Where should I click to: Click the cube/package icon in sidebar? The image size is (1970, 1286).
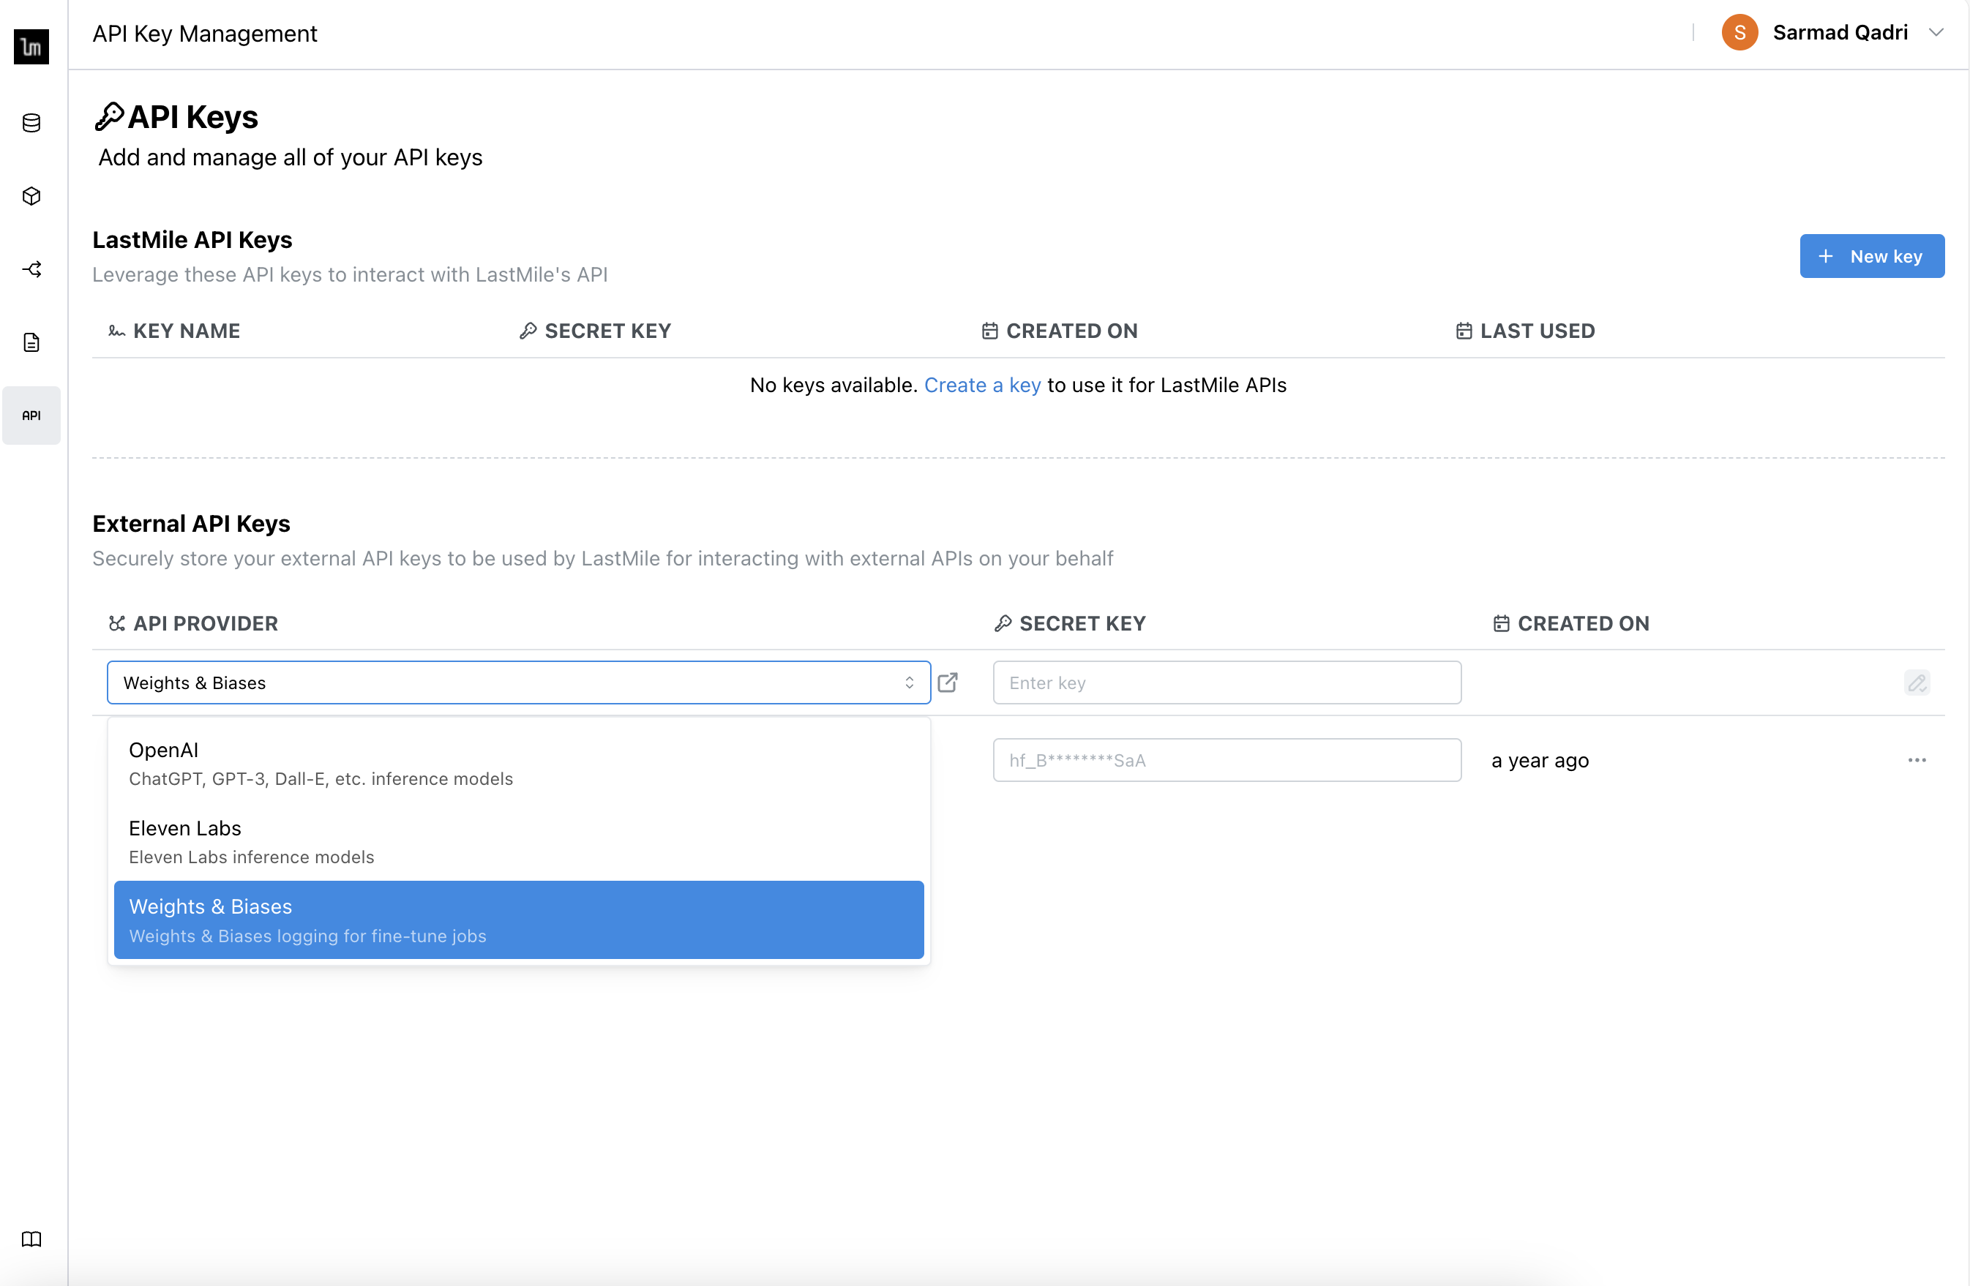33,195
